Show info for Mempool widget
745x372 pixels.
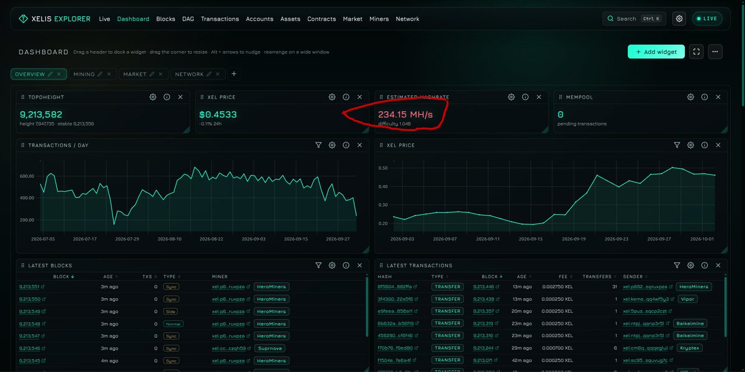pos(705,98)
